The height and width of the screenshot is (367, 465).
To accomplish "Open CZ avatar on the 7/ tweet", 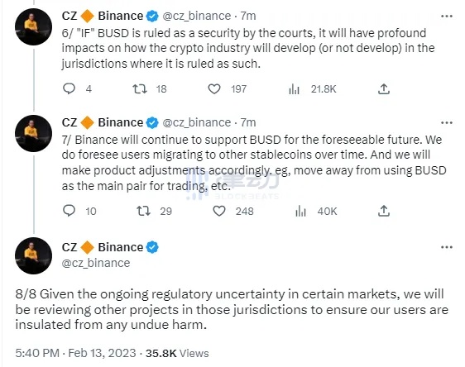I will (34, 134).
